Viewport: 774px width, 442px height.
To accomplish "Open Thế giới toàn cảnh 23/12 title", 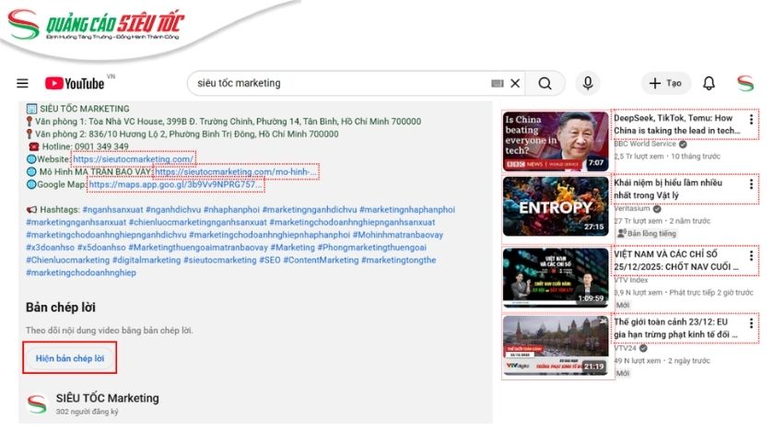I will pos(675,328).
